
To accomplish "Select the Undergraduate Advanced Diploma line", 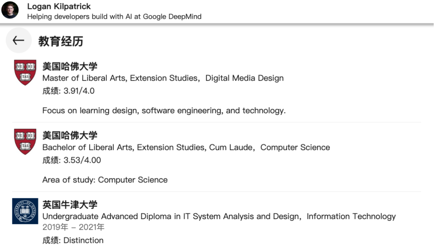I will point(219,216).
